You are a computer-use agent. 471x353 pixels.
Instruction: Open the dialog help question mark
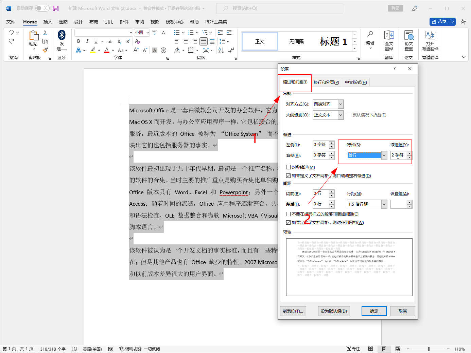pos(395,69)
